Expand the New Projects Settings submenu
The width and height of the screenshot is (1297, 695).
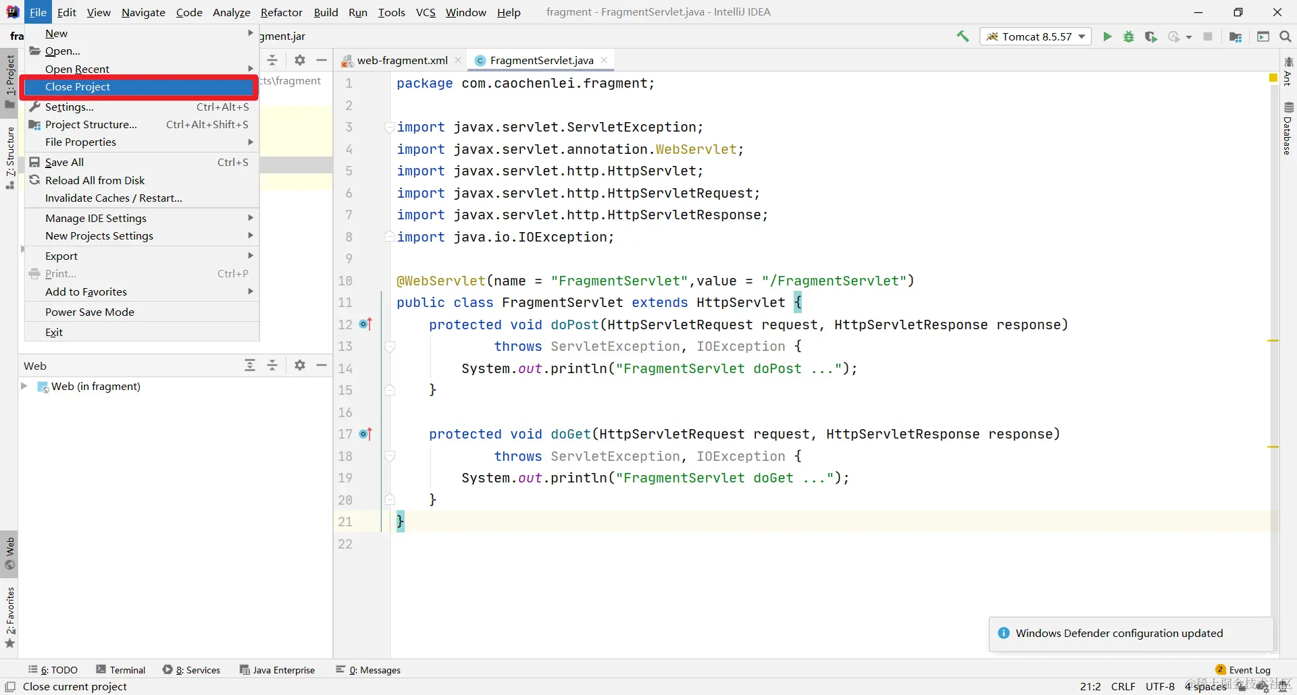[142, 235]
